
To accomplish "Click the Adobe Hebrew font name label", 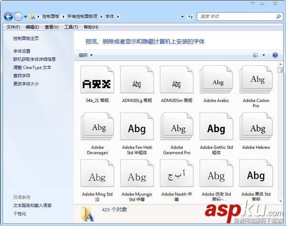I will 256,147.
